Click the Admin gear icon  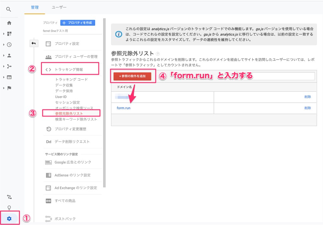(9, 218)
